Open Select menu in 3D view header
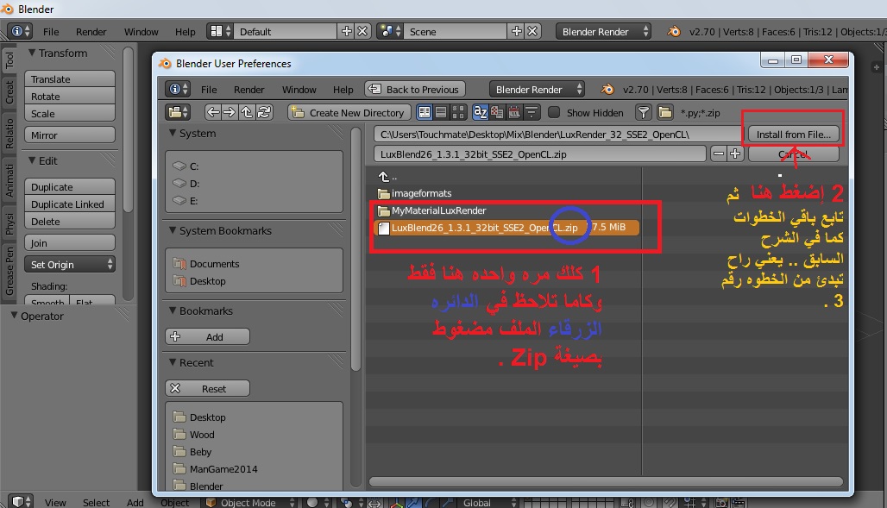 pyautogui.click(x=96, y=502)
